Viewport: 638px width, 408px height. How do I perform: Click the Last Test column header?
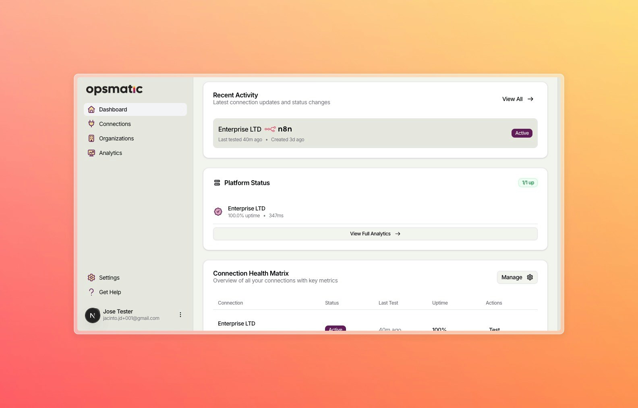pyautogui.click(x=388, y=303)
